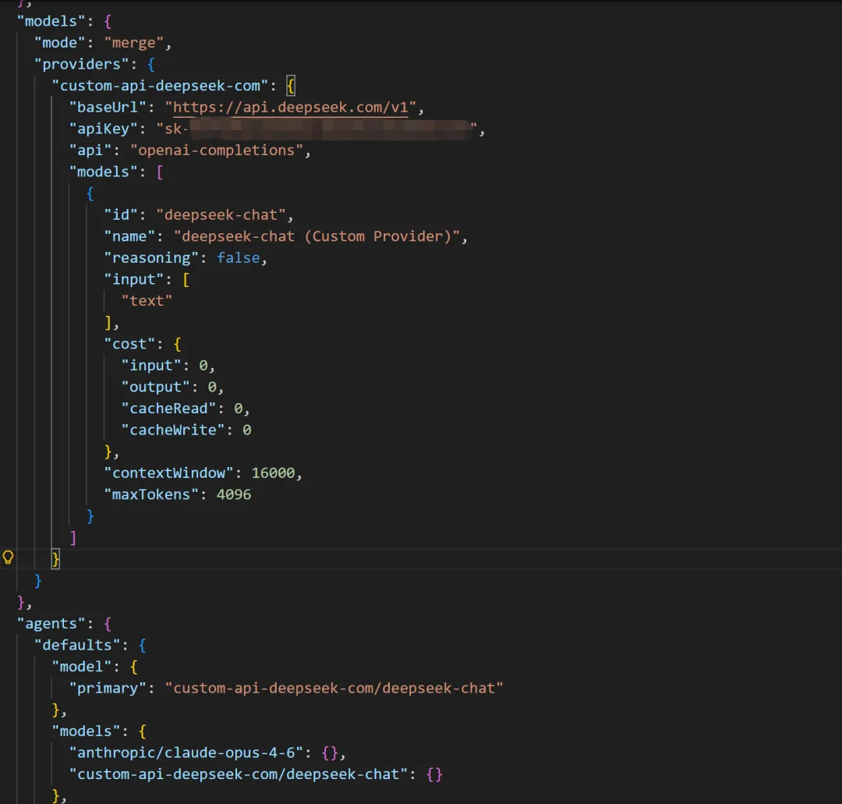Click the "model" key under defaults
Image resolution: width=842 pixels, height=804 pixels.
pyautogui.click(x=82, y=667)
